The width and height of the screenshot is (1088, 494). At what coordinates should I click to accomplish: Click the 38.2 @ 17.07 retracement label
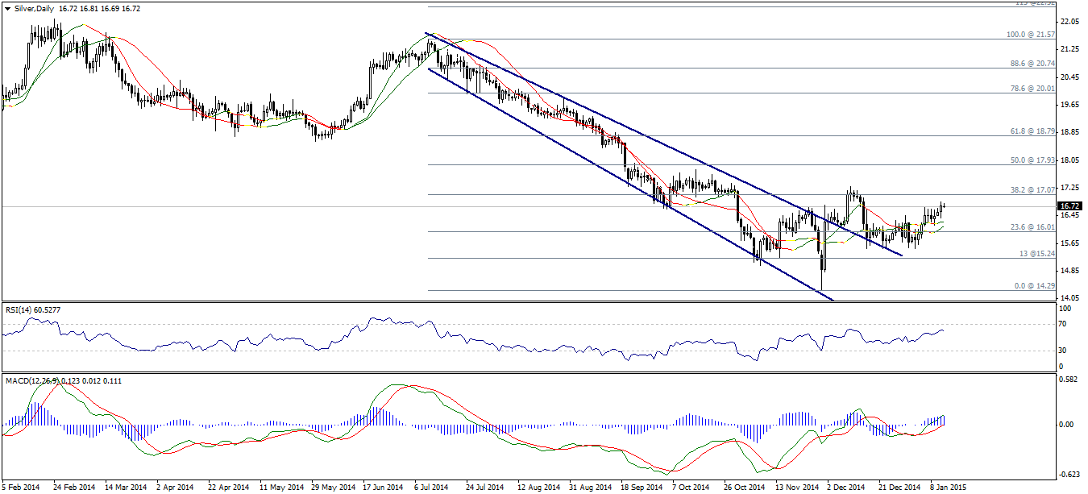point(1032,190)
